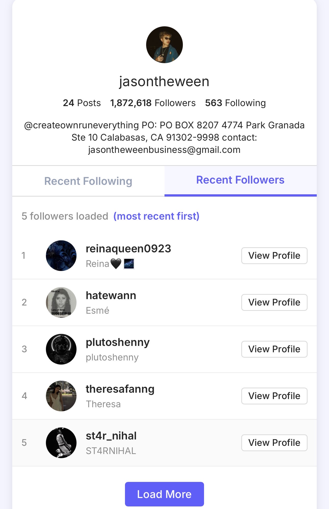Open st4r_nihal's basketball avatar
329x509 pixels.
[61, 443]
